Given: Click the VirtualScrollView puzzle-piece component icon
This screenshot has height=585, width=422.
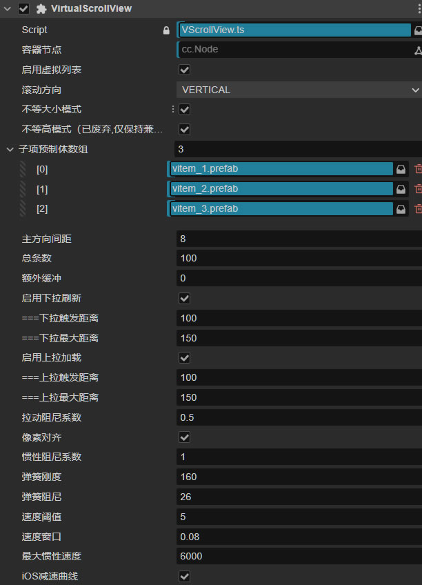Looking at the screenshot, I should click(x=41, y=9).
